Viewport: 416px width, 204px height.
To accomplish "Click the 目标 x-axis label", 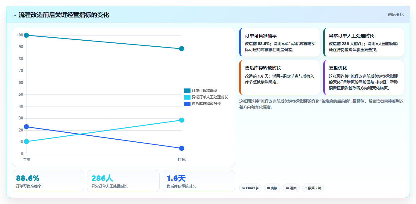I will 182,159.
